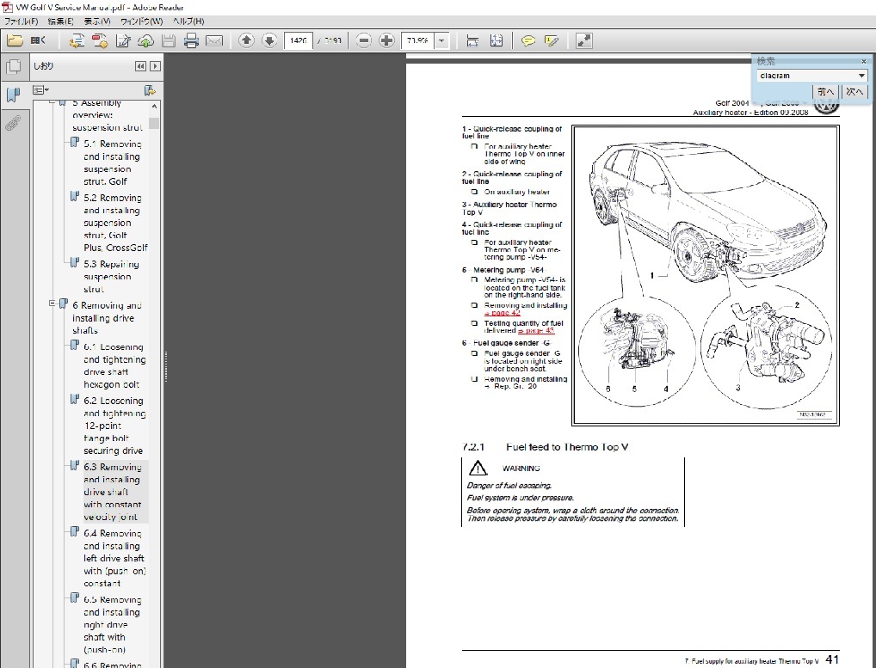
Task: Click the save floppy disk icon
Action: pyautogui.click(x=168, y=40)
